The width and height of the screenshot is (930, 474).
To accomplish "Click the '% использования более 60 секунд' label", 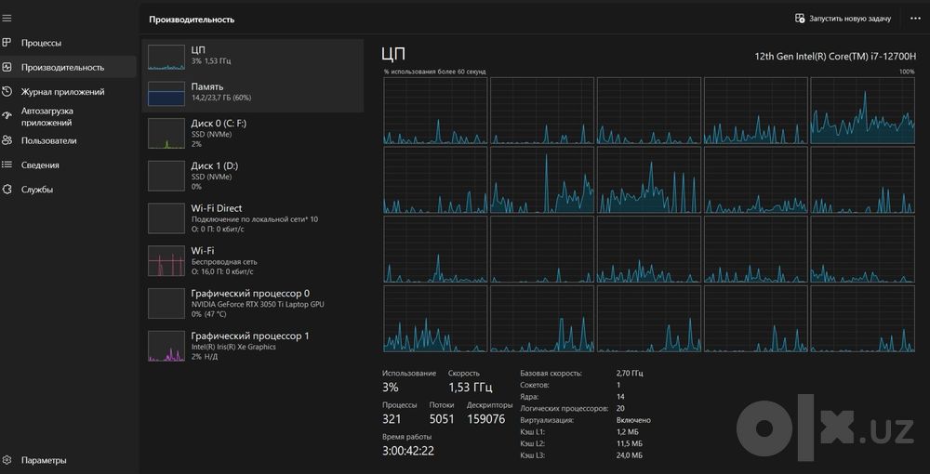I will [434, 72].
